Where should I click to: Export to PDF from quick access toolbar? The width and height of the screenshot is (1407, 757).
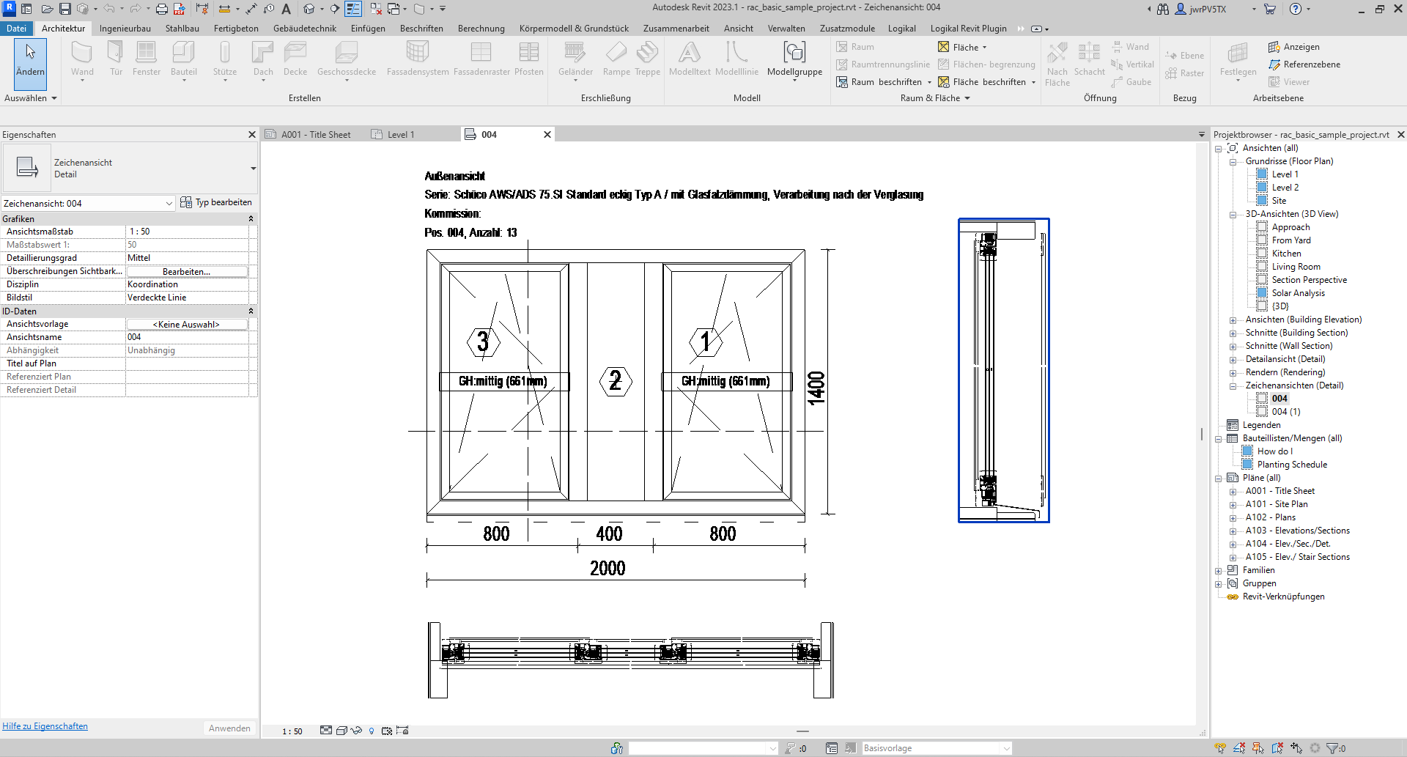coord(179,9)
